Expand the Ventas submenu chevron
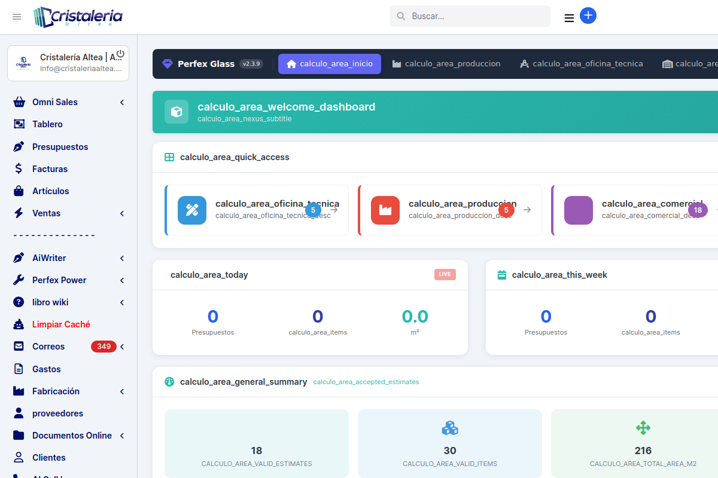The image size is (718, 478). tap(122, 213)
